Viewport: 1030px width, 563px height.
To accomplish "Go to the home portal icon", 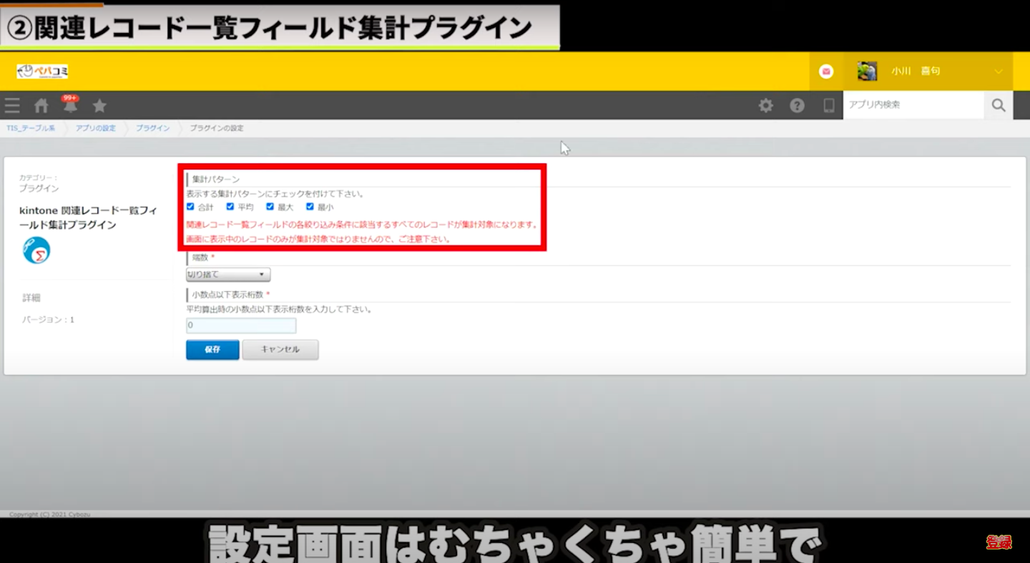I will 41,106.
